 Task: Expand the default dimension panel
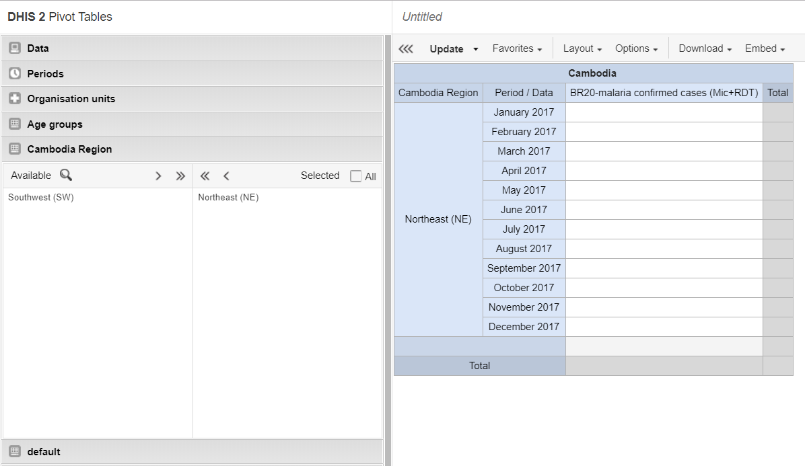[x=44, y=452]
